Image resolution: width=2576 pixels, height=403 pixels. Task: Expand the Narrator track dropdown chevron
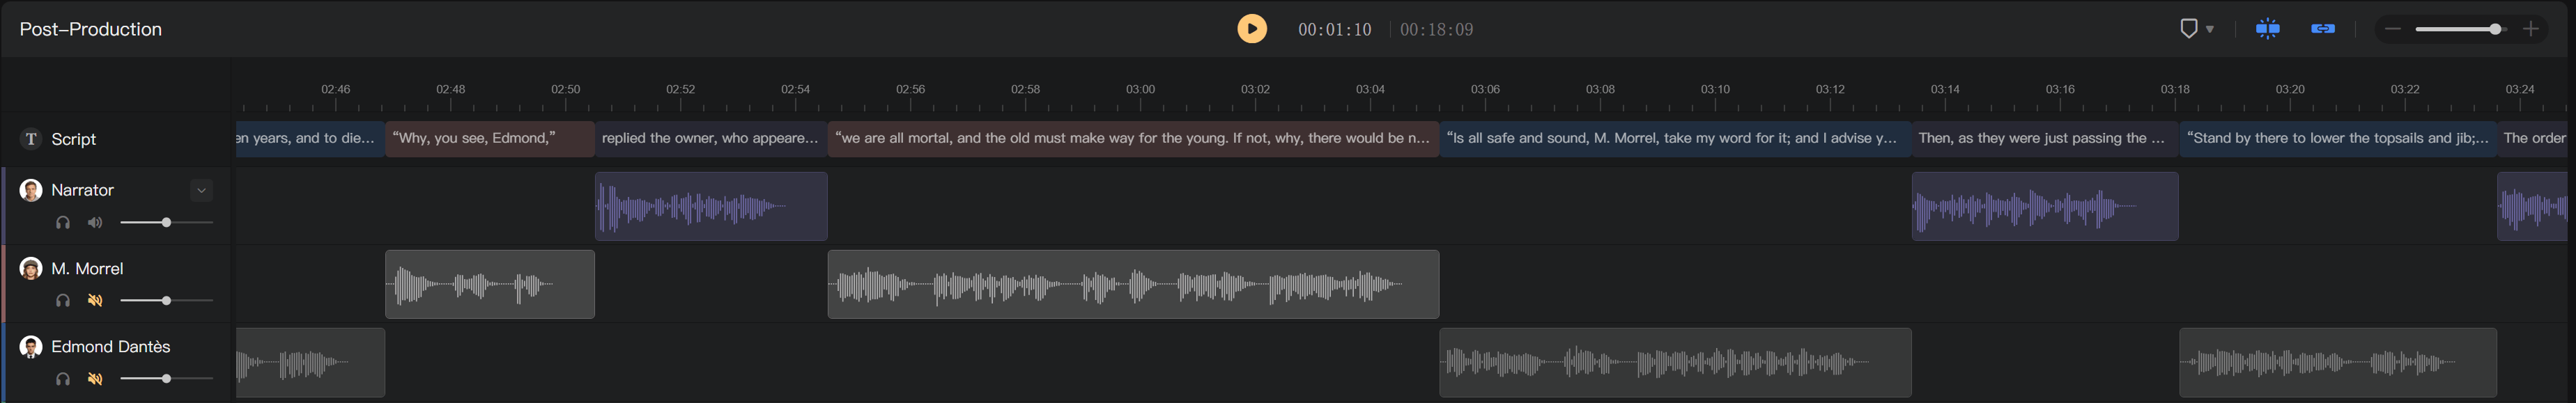point(201,190)
